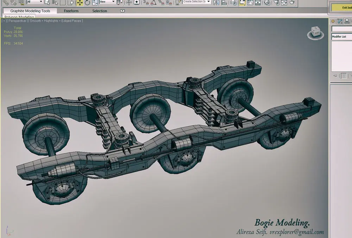This screenshot has height=238, width=352.
Task: Open the Create command panel sun icon
Action: (x=333, y=21)
